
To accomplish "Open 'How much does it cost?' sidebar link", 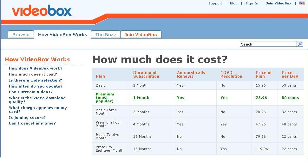I will [33, 74].
